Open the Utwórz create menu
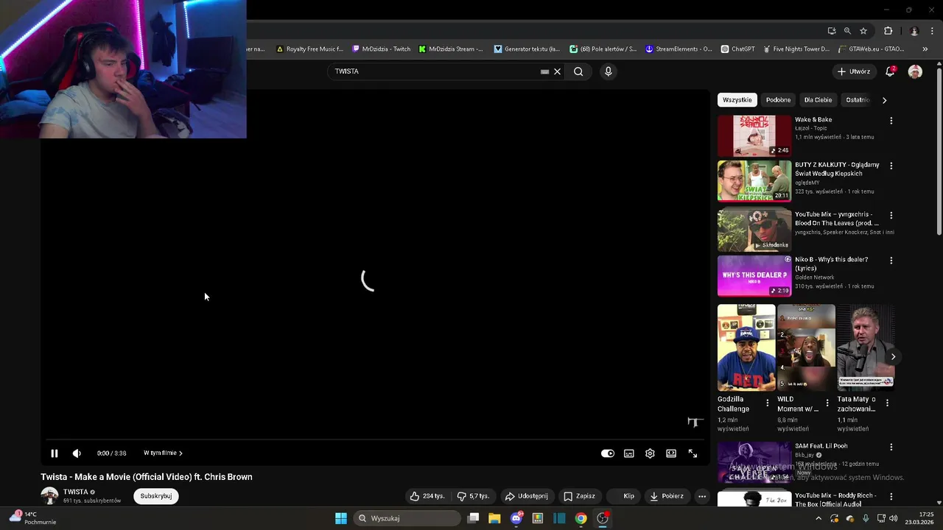Viewport: 943px width, 530px height. [855, 71]
